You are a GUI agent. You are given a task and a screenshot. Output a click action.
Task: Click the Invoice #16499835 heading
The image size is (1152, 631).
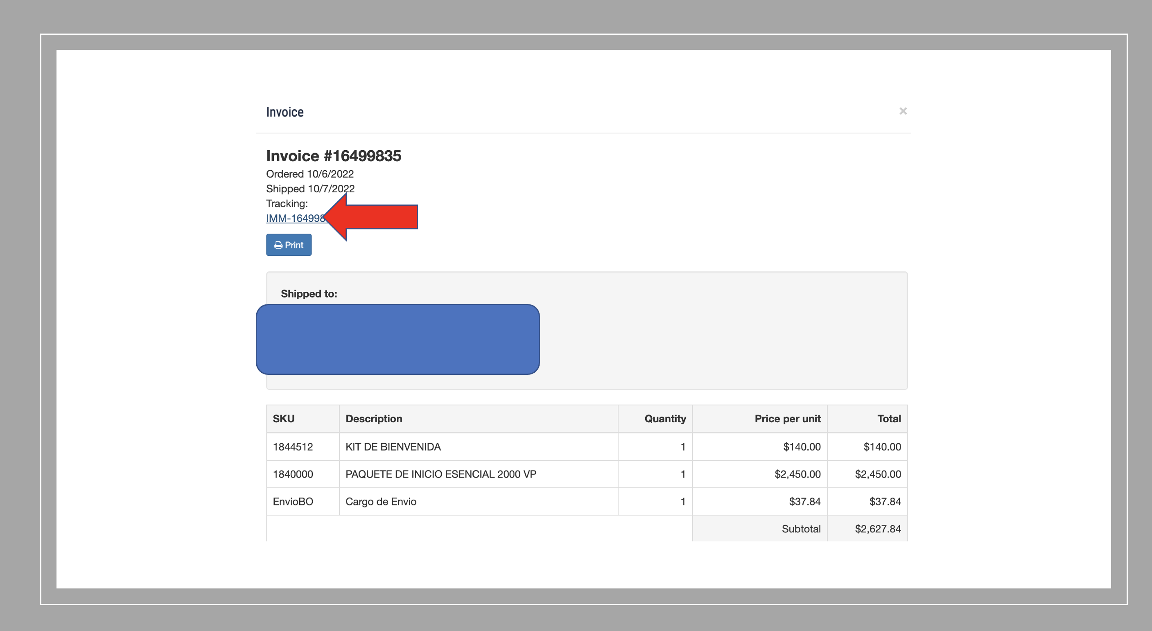(x=334, y=156)
